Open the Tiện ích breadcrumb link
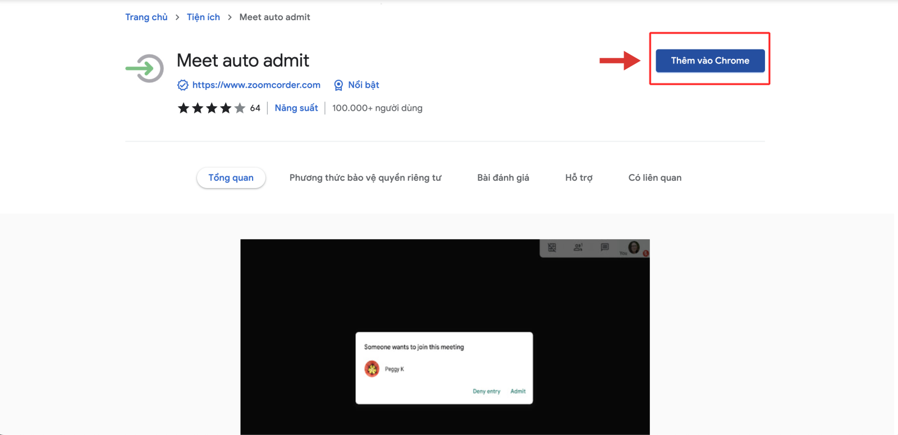 pyautogui.click(x=203, y=17)
